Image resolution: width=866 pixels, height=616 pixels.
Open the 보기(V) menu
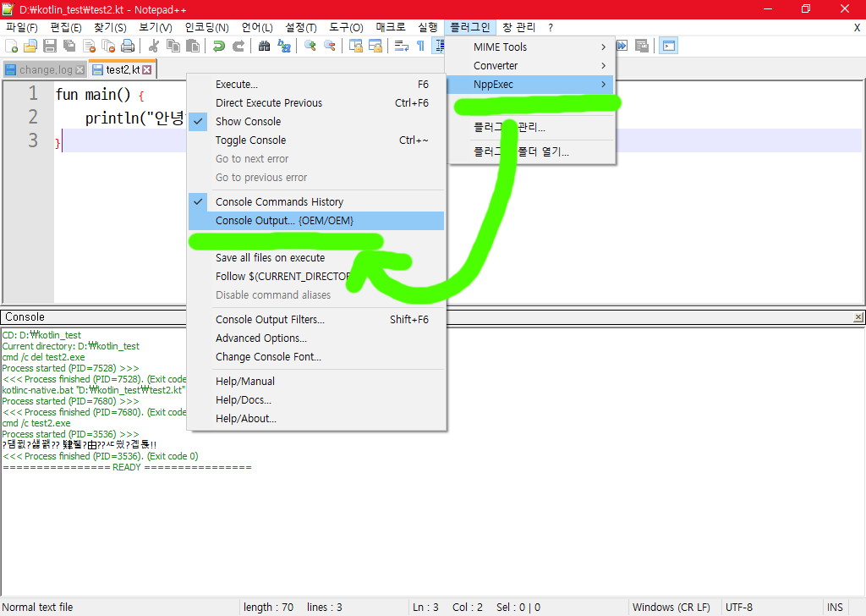(156, 27)
